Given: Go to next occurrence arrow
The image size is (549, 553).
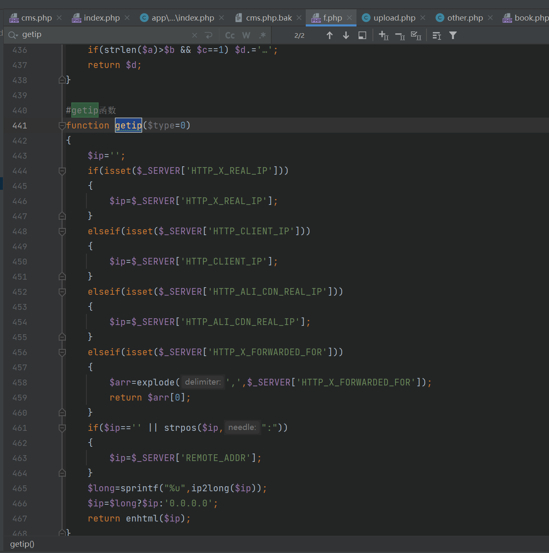Looking at the screenshot, I should [x=346, y=35].
